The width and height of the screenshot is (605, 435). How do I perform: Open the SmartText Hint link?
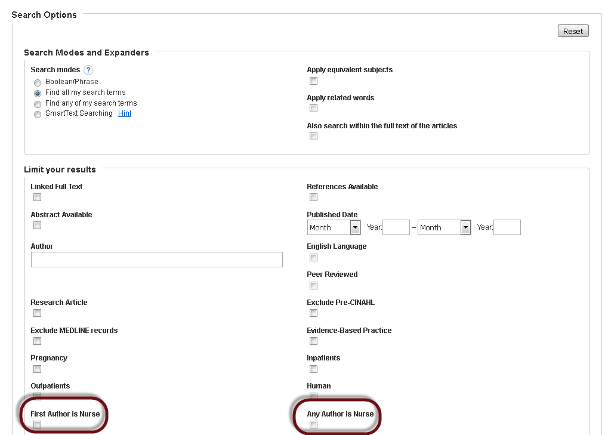pos(125,113)
